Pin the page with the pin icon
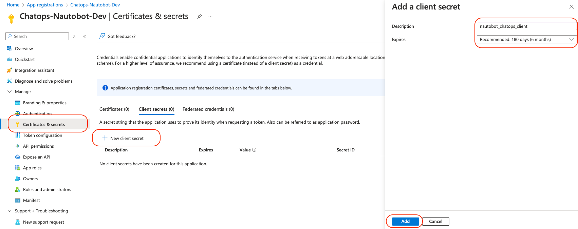 200,16
